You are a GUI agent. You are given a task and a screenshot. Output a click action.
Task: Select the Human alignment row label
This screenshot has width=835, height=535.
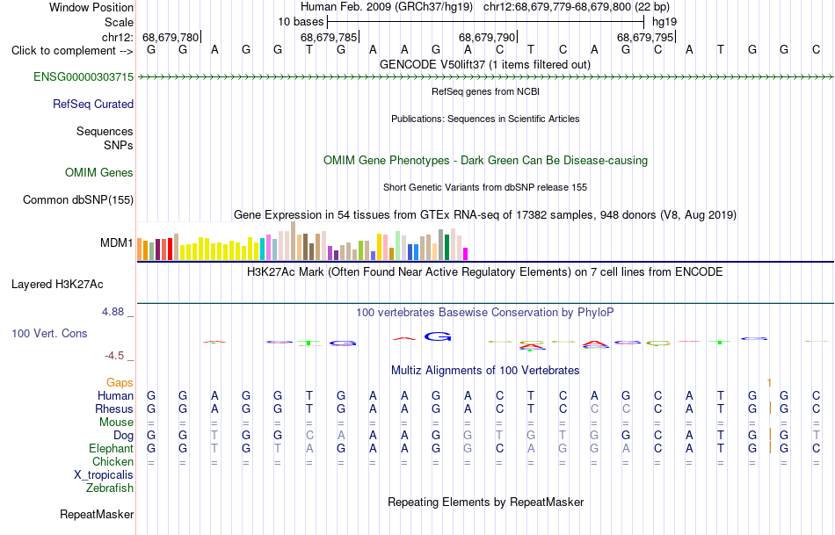(115, 395)
